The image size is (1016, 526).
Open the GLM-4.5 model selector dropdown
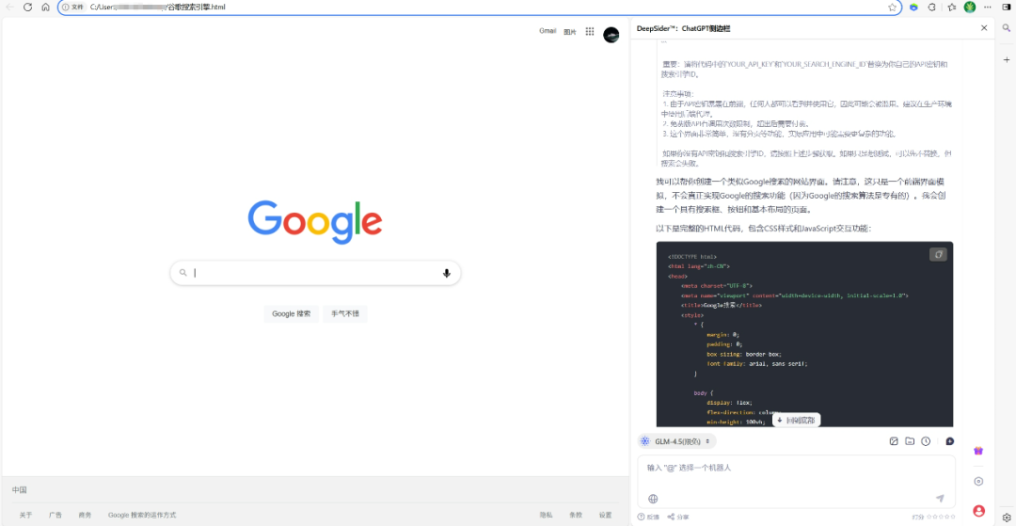(x=677, y=441)
